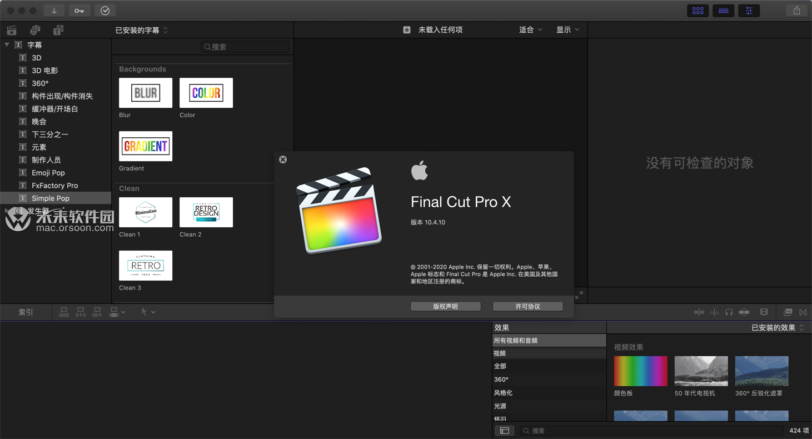Expand the 发生器 category triangle
Screen dimensions: 812x439
[7, 211]
